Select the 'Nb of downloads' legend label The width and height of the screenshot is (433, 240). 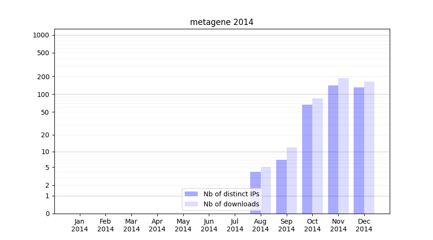tap(231, 204)
